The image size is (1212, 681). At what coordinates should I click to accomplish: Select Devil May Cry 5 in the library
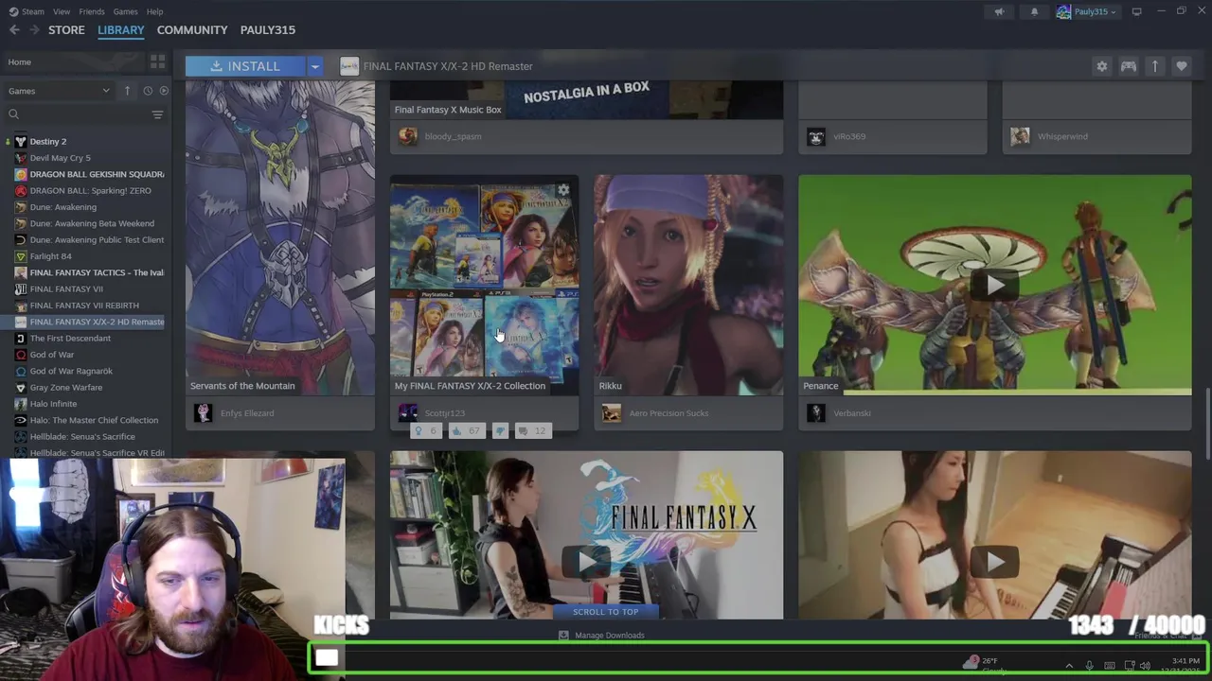(x=61, y=158)
